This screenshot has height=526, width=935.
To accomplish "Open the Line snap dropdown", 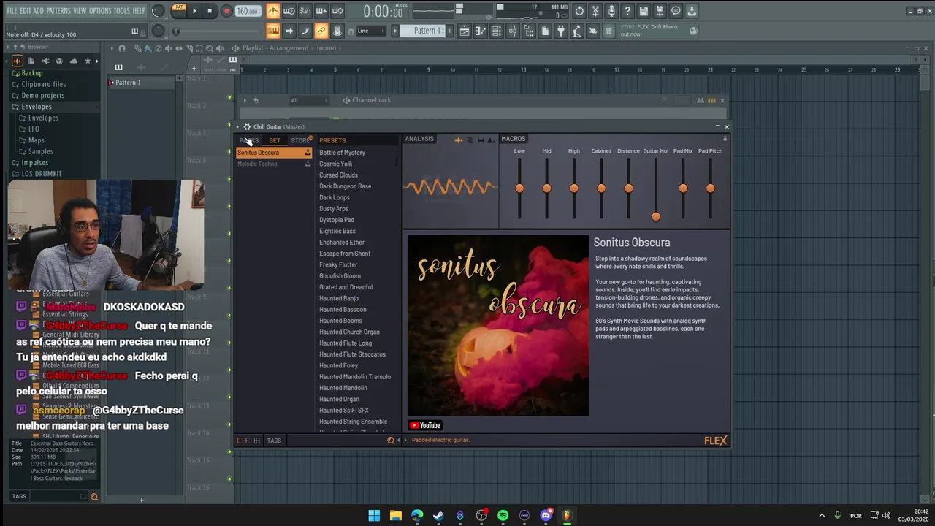I will coord(371,31).
